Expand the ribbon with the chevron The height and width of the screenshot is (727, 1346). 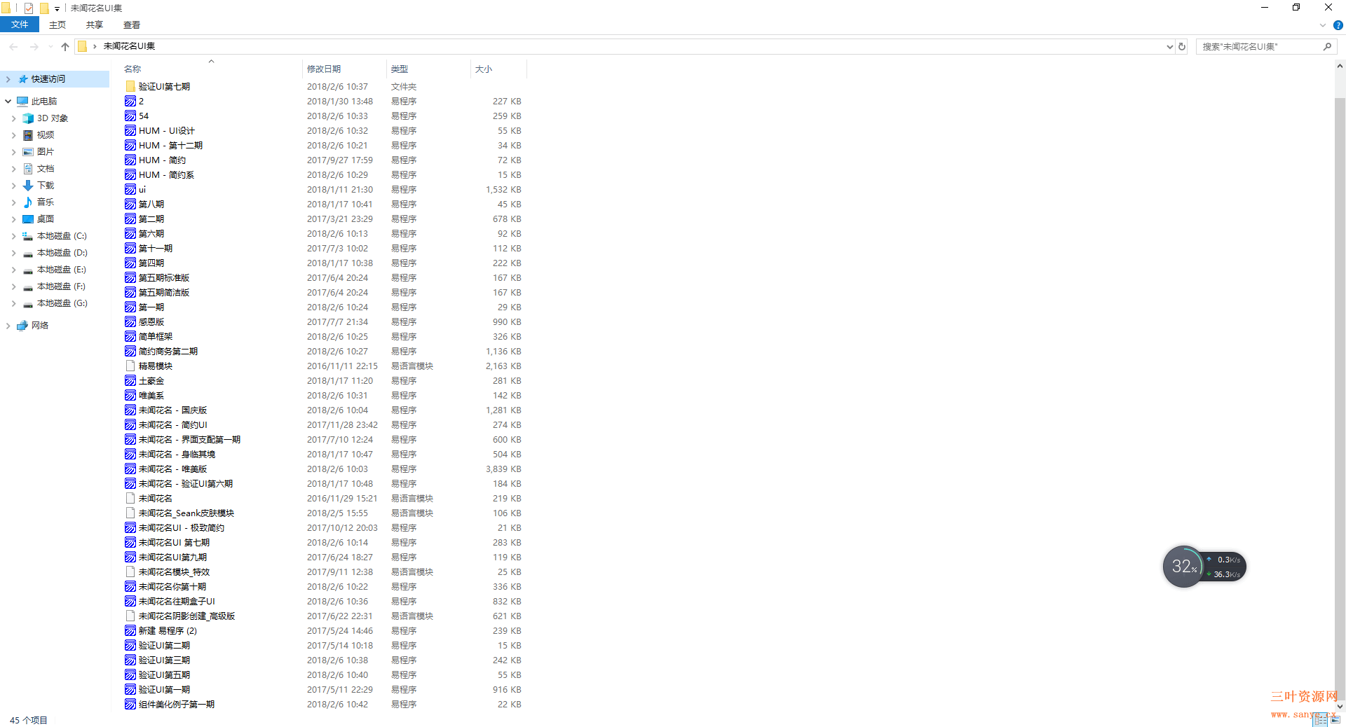1323,25
